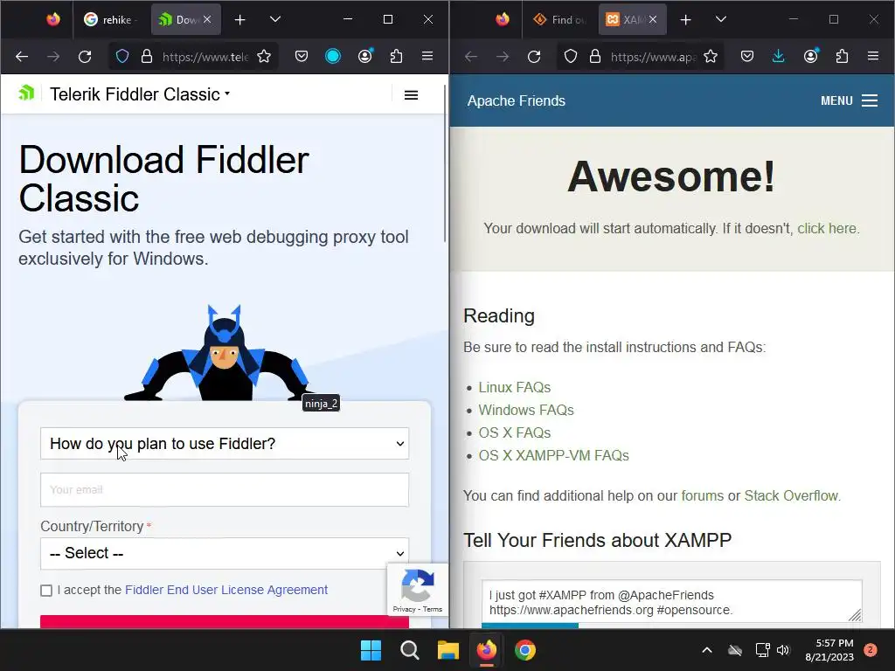Close the XAMPP tab
This screenshot has width=895, height=671.
[653, 20]
